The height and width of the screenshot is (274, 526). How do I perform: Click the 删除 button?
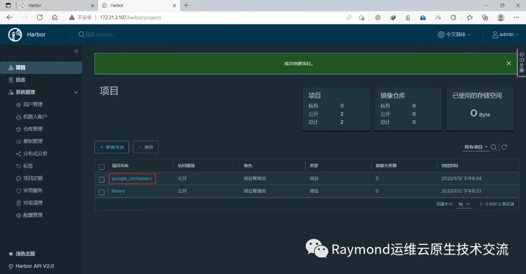[146, 147]
